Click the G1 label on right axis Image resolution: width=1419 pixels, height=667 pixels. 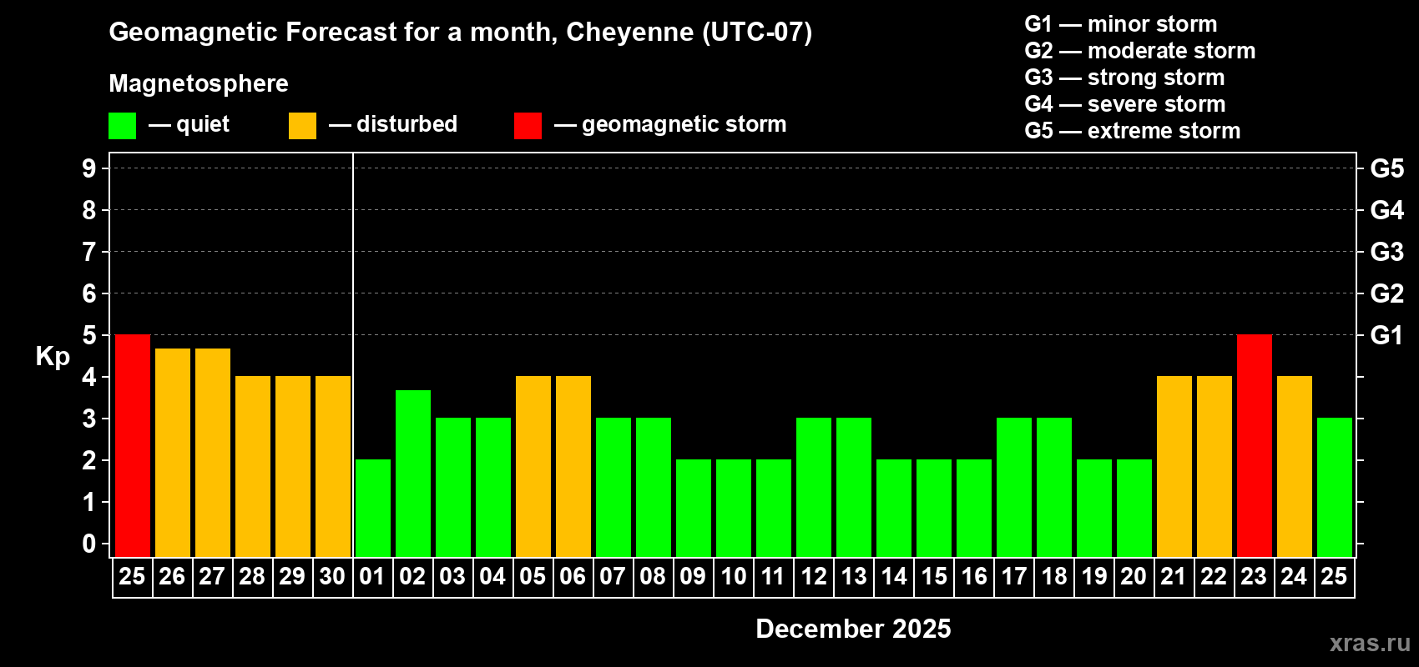click(1387, 335)
